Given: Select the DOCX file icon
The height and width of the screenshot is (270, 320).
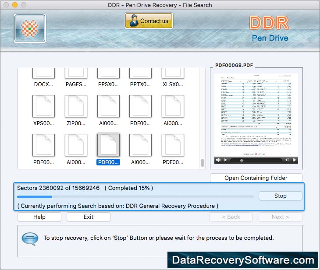Looking at the screenshot, I should (43, 73).
